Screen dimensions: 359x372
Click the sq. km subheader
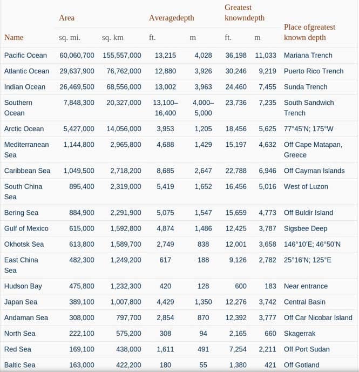click(113, 37)
